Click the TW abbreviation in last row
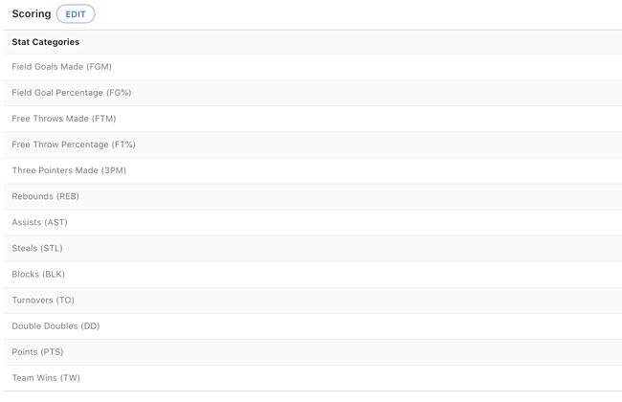Screen dimensions: 622x402 click(x=70, y=378)
